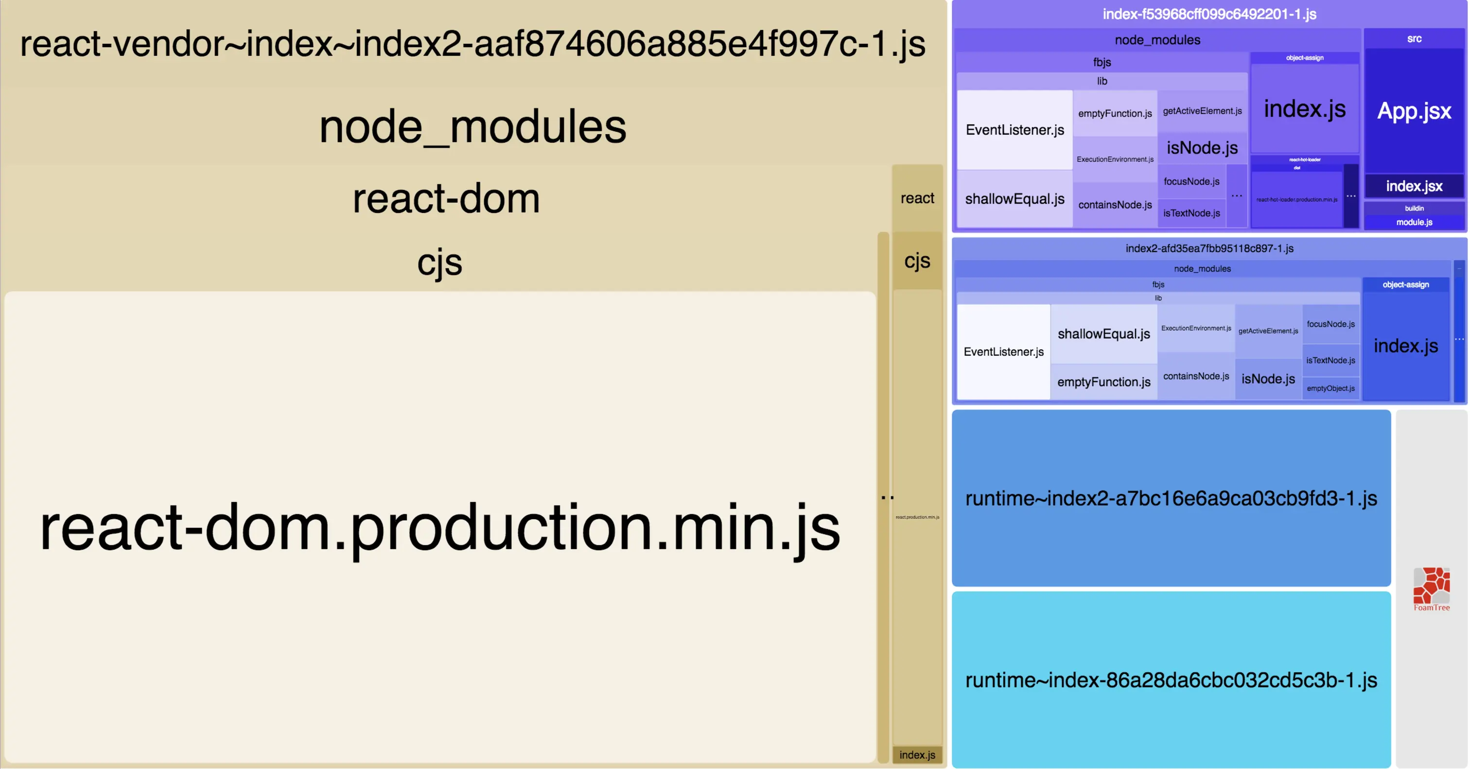Click object-assign index.js in index2 bundle
1470x769 pixels.
point(1405,346)
